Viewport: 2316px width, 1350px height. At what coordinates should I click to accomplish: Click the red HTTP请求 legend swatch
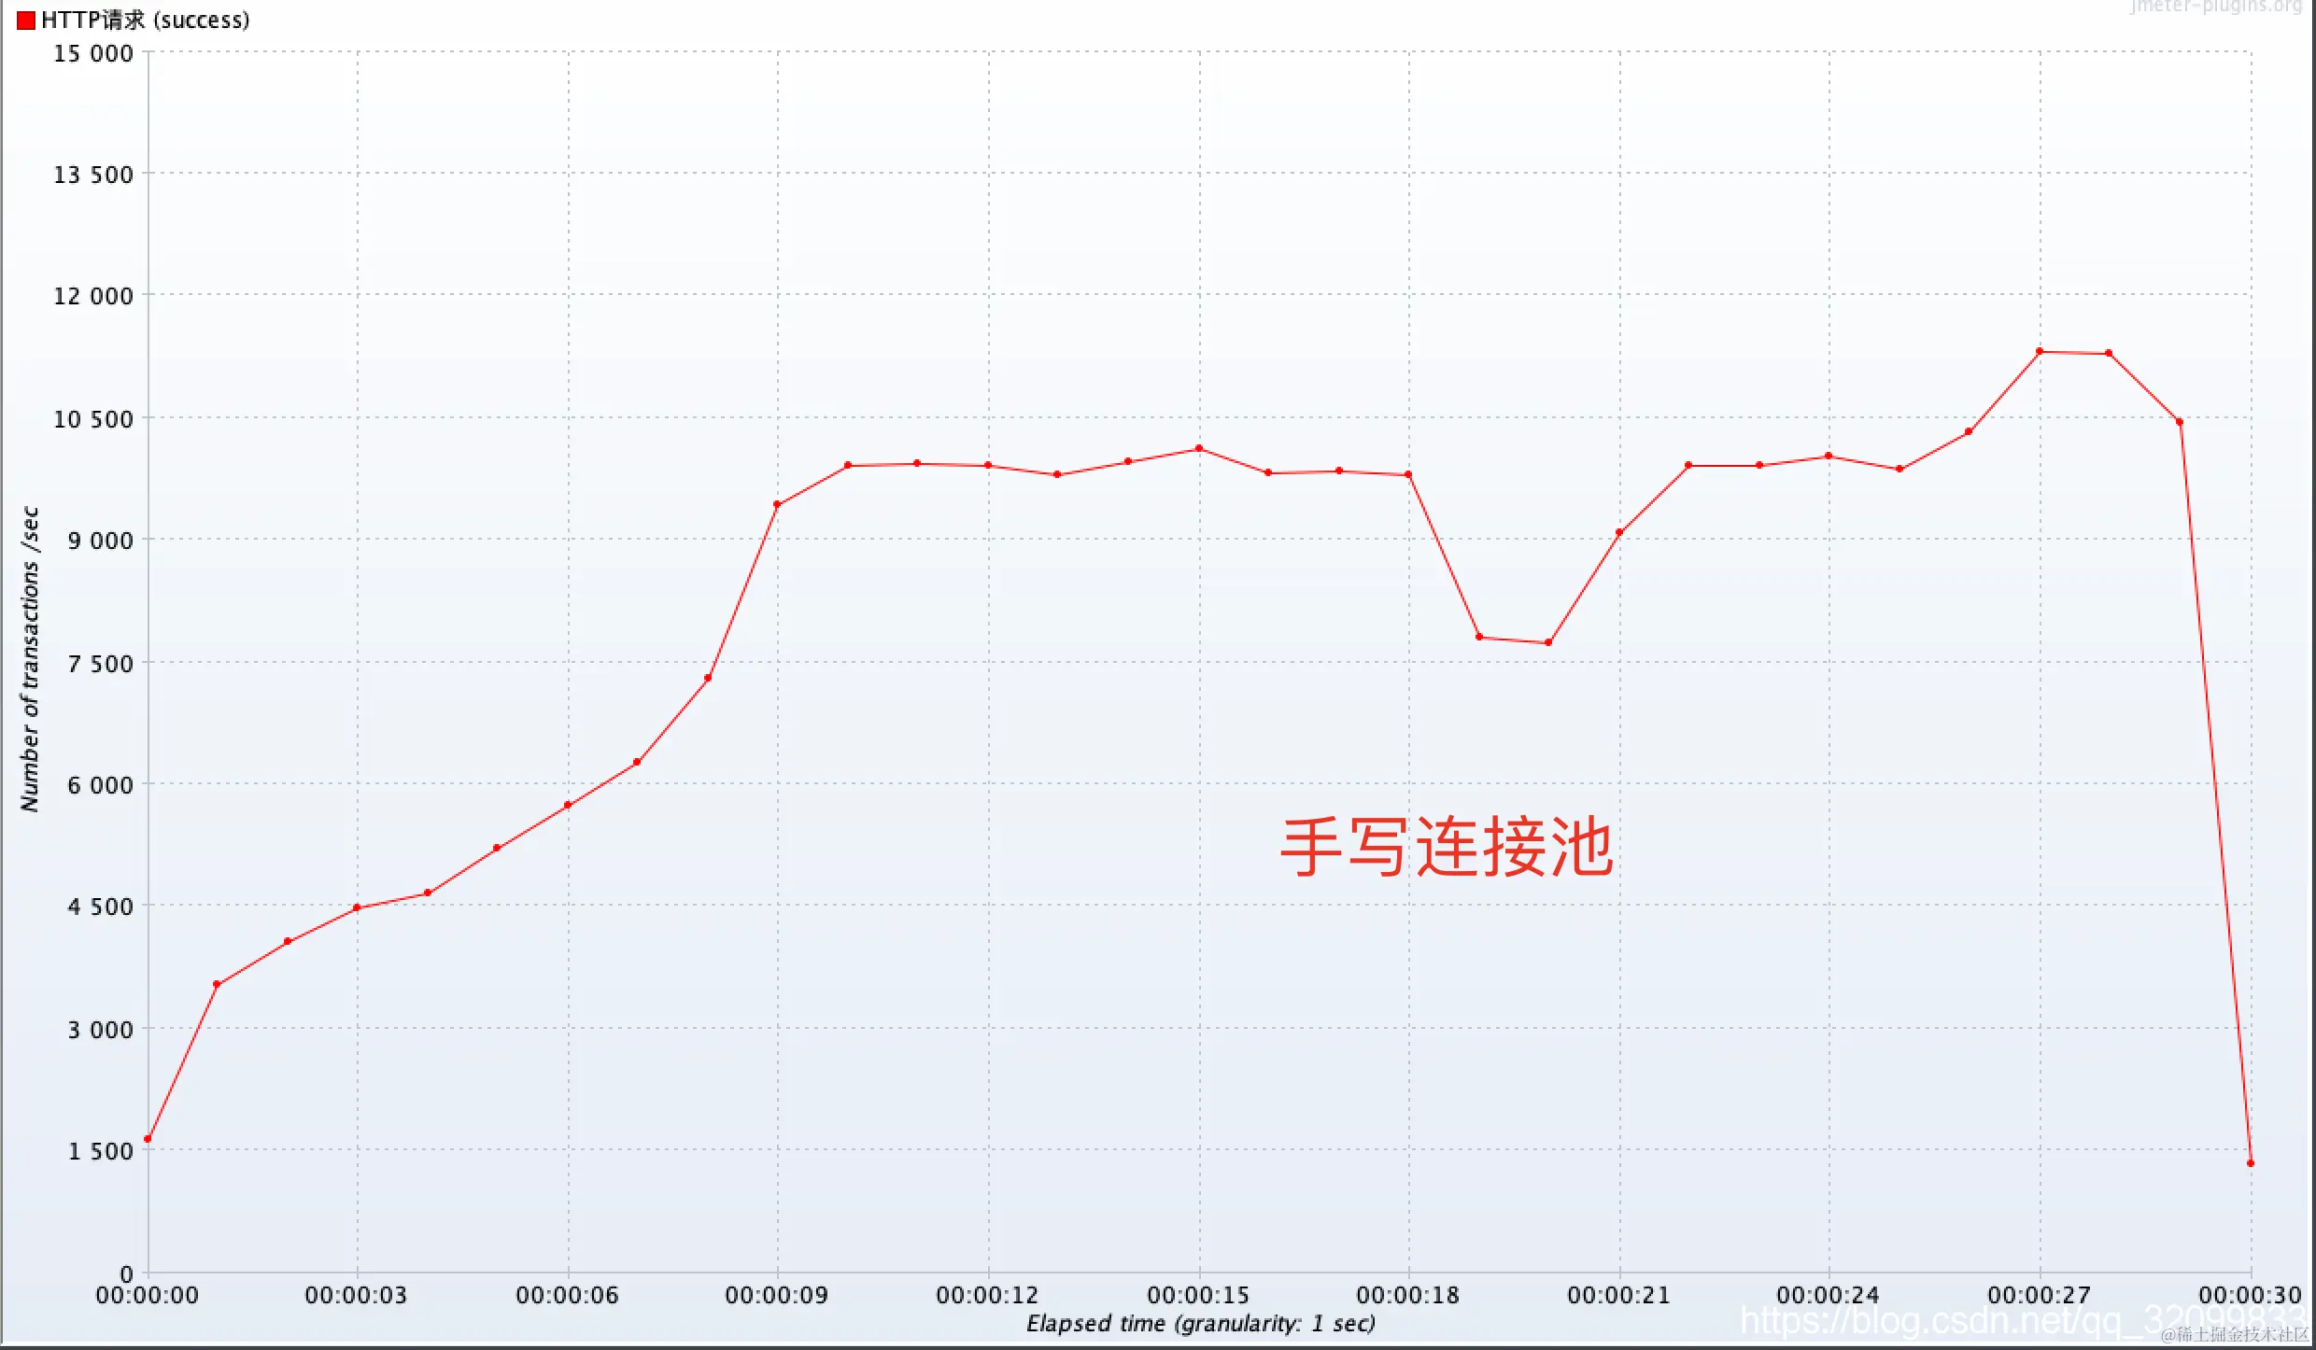click(x=26, y=21)
